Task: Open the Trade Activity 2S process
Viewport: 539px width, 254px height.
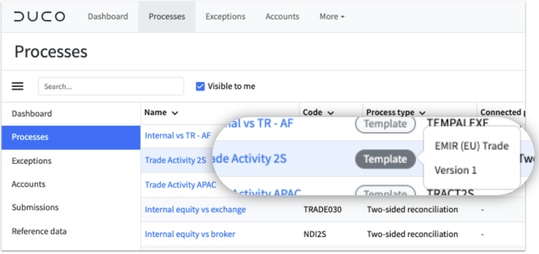Action: (x=176, y=160)
